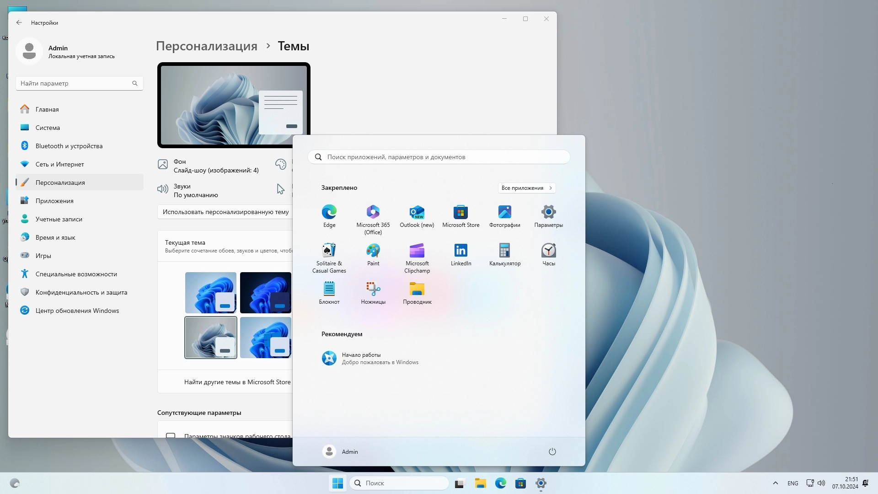
Task: Open ENG language switcher in taskbar
Action: pos(792,483)
